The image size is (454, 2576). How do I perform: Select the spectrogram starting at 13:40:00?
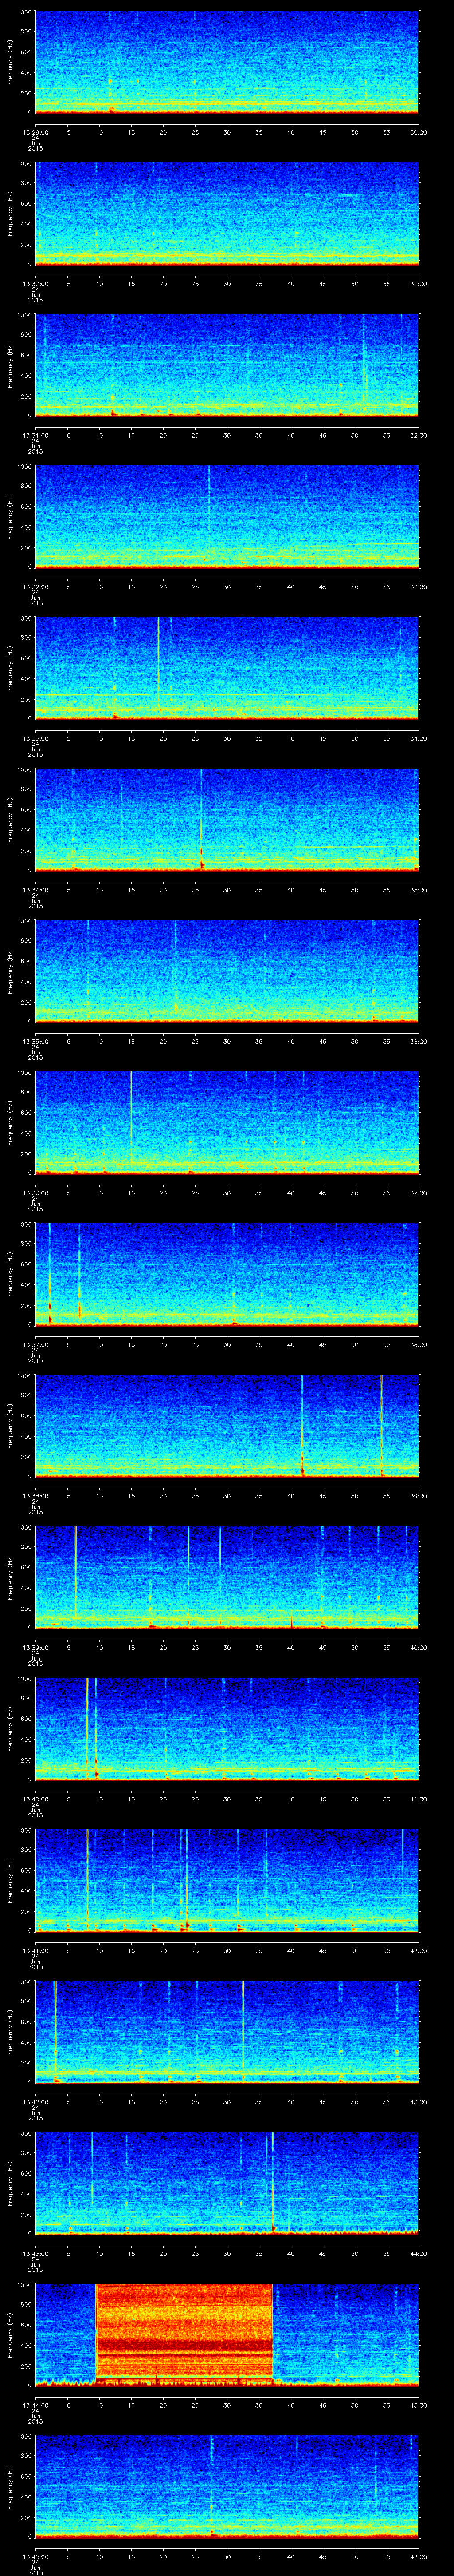[x=227, y=1728]
